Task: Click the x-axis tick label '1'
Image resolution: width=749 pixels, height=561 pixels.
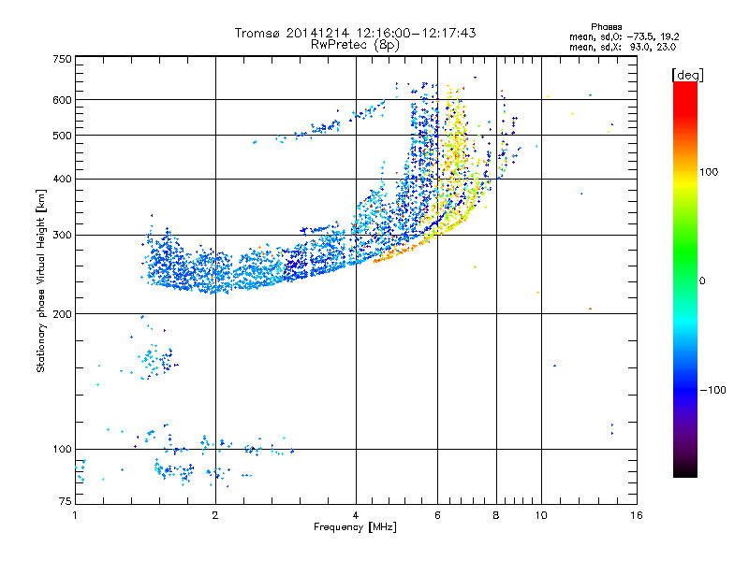Action: point(75,515)
